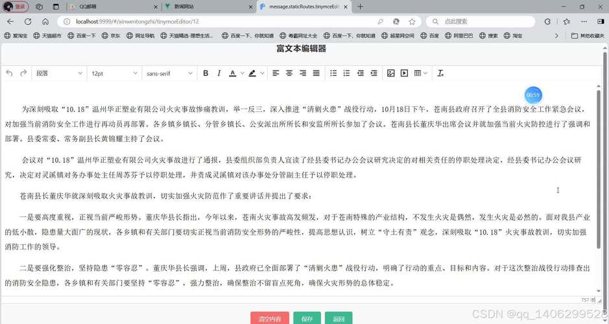Open the 天猫超市 bookmark
The height and width of the screenshot is (324, 609).
[x=47, y=36]
